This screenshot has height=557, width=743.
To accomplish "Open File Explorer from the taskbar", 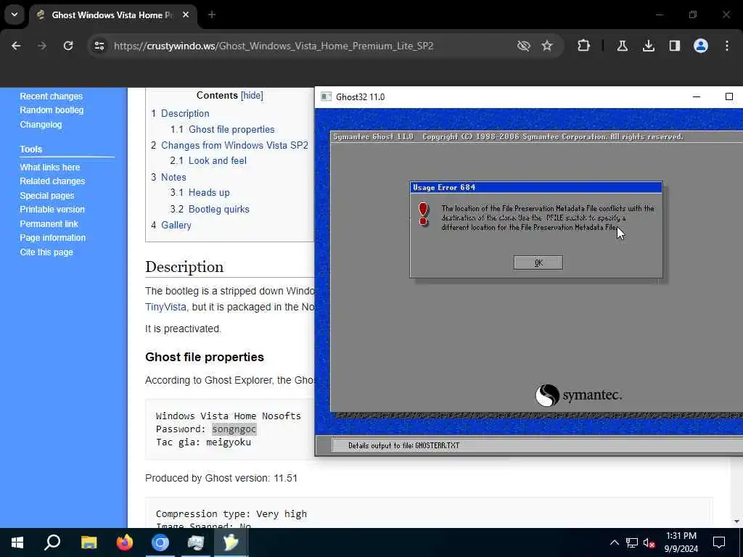I will click(89, 542).
